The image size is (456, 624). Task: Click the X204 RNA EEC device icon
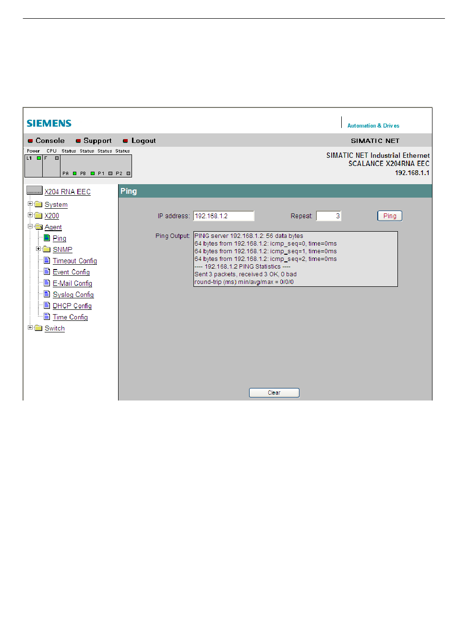34,191
